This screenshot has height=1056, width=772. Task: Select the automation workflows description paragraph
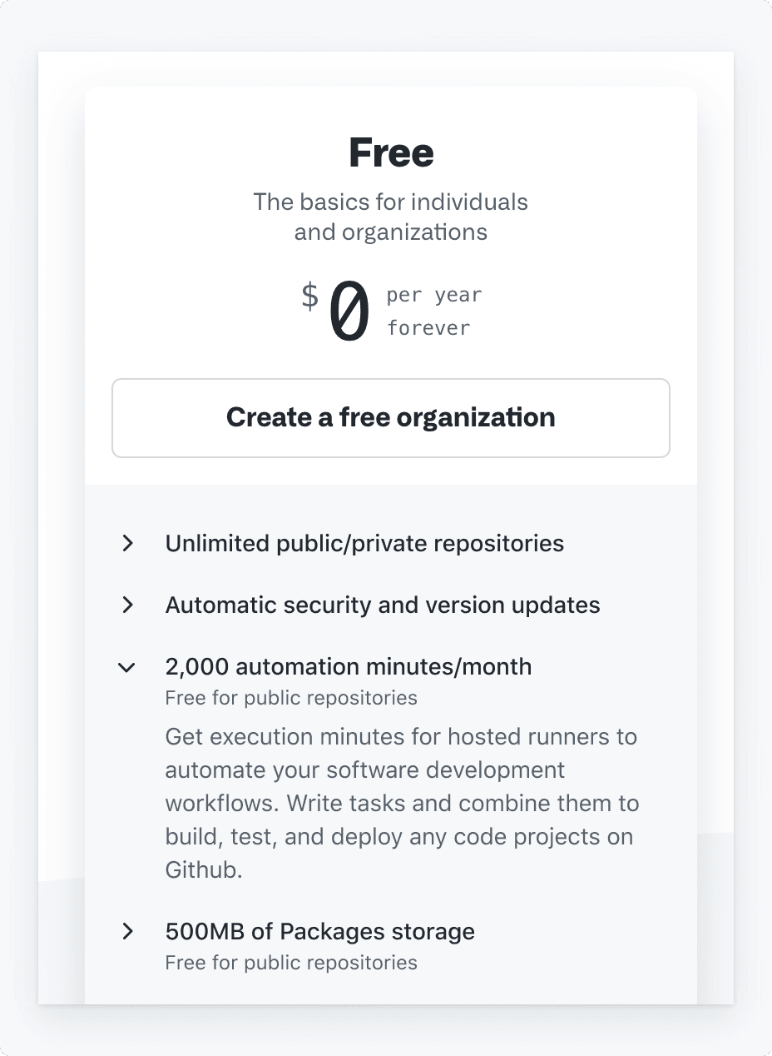[401, 803]
